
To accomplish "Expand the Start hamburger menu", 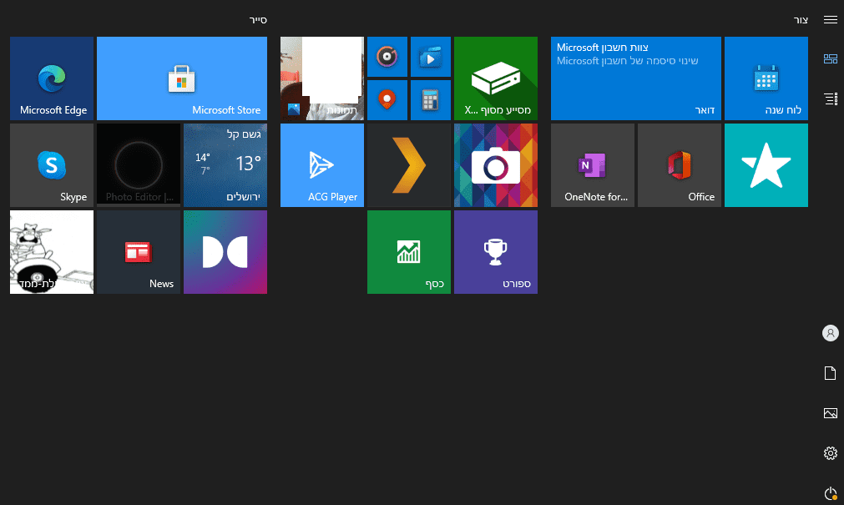I will (831, 20).
